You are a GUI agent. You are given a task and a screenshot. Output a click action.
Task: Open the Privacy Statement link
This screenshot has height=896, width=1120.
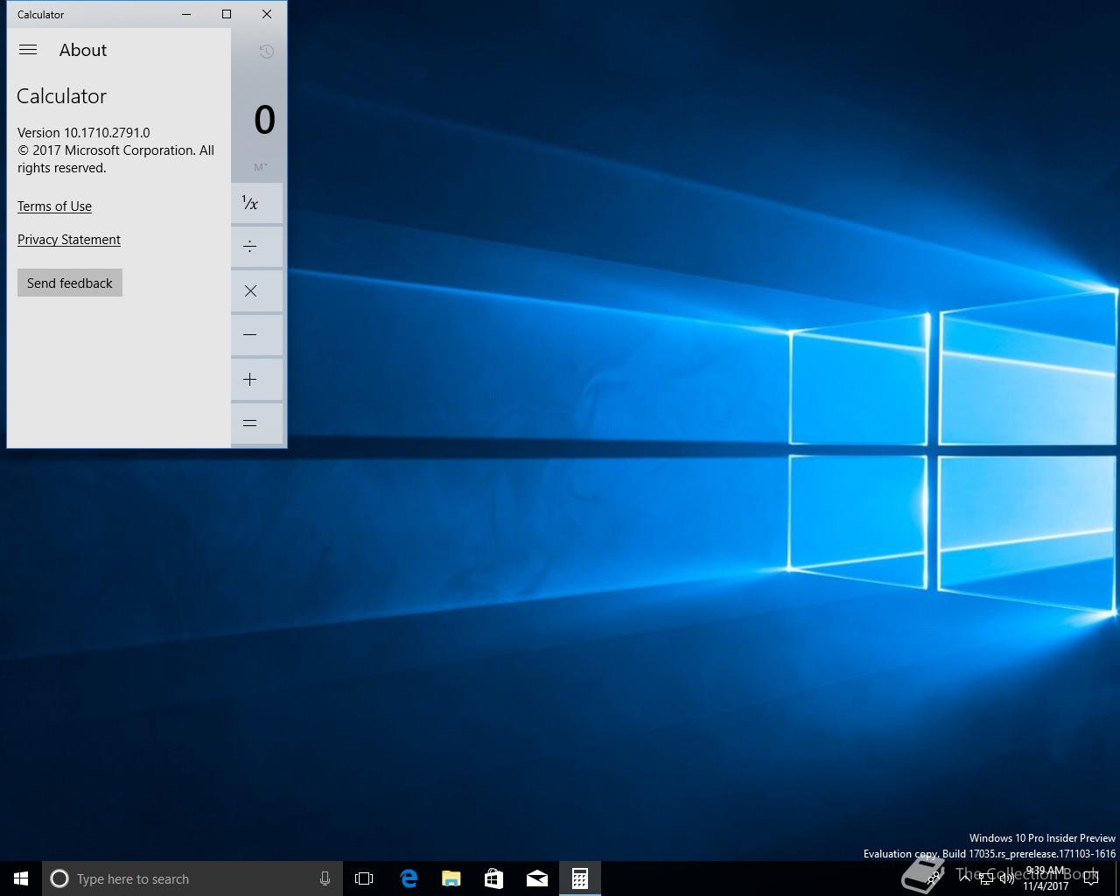point(69,240)
